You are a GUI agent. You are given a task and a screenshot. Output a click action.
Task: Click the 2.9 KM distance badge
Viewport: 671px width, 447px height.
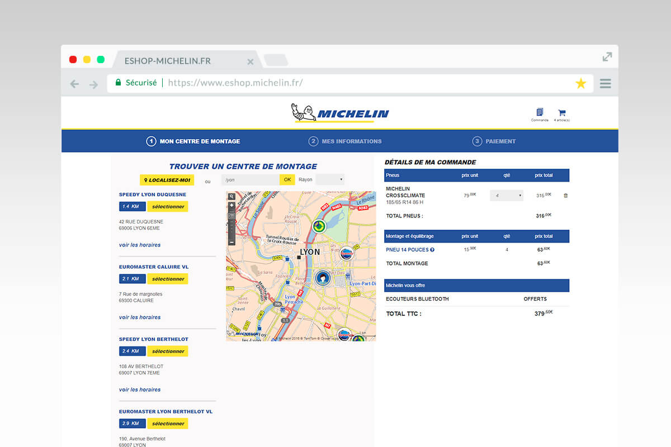pyautogui.click(x=133, y=424)
